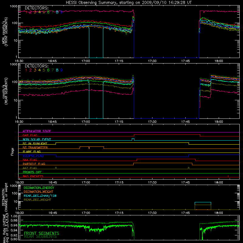Select detector number 8 in rear panel legend
This screenshot has height=243, width=243.
coord(57,70)
